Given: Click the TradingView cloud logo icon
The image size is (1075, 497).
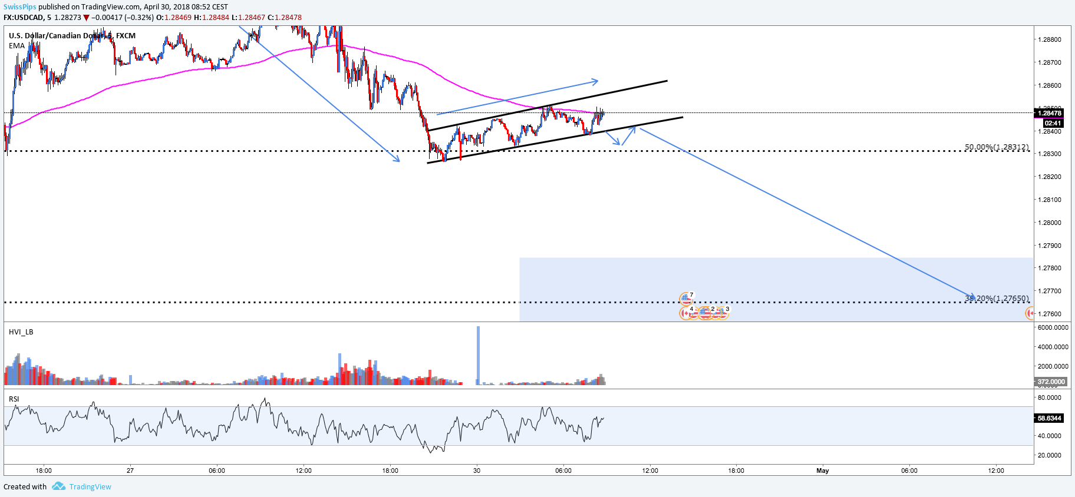Looking at the screenshot, I should pos(58,486).
